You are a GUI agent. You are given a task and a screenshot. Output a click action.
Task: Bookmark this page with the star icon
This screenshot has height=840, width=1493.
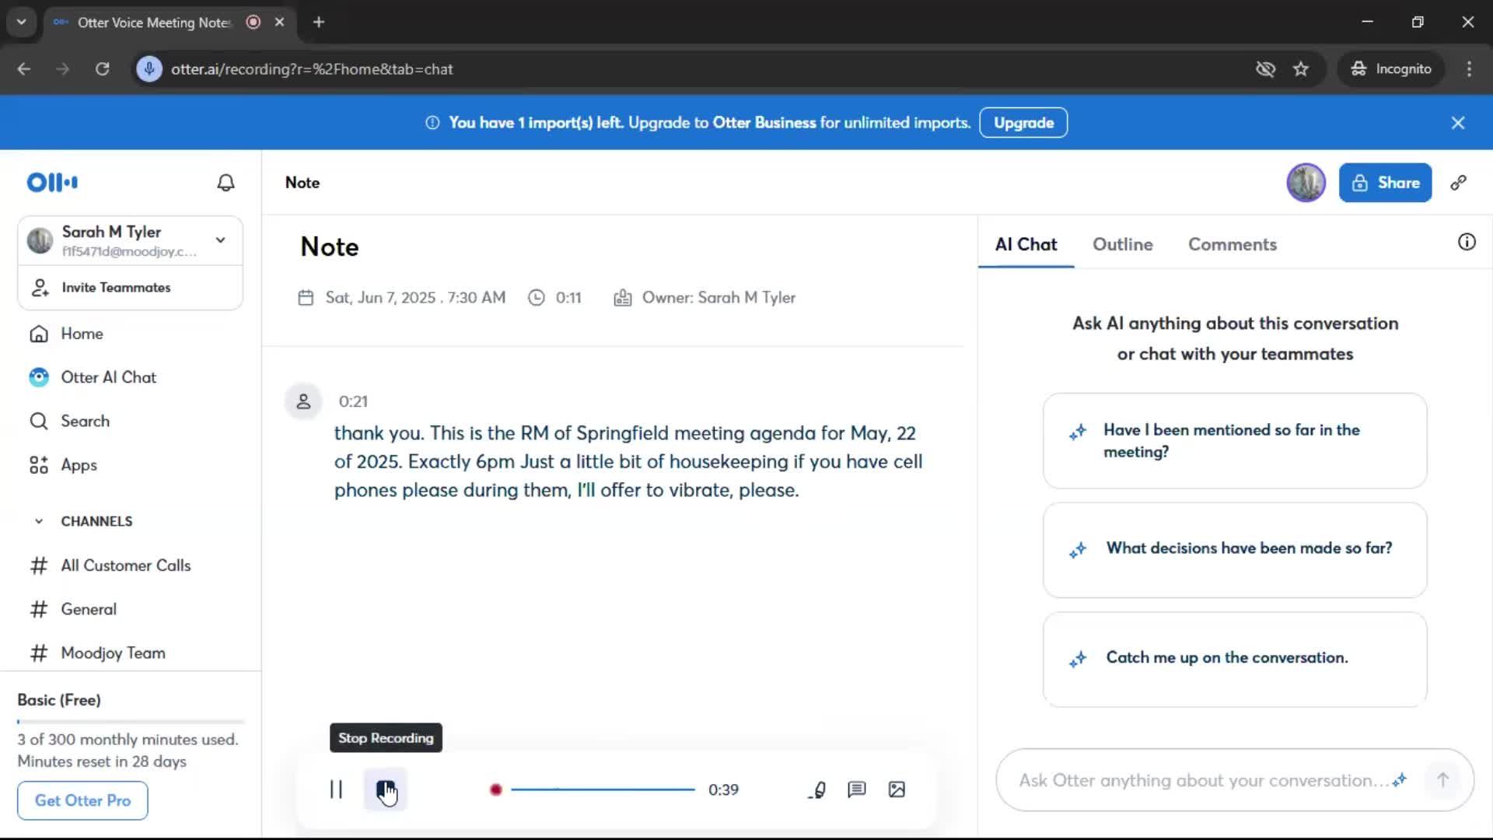[1301, 69]
